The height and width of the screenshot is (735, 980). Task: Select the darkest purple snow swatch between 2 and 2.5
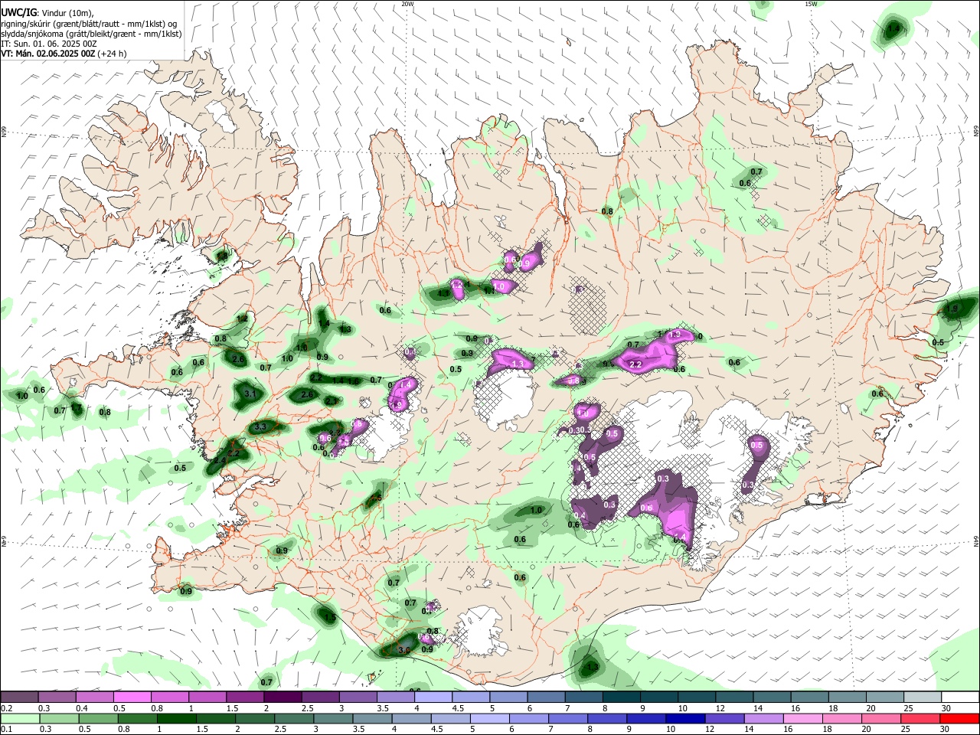point(282,697)
